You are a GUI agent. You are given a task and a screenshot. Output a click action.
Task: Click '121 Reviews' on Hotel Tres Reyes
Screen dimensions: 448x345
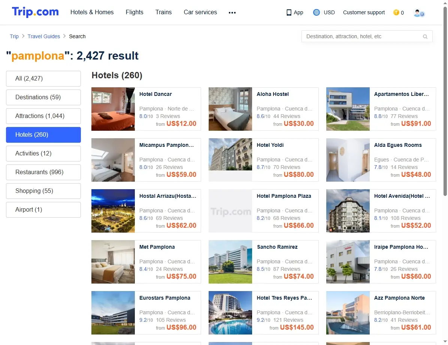[288, 320]
